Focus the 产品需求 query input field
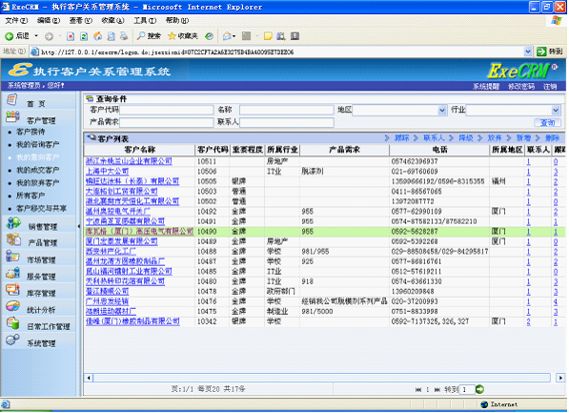 [167, 122]
